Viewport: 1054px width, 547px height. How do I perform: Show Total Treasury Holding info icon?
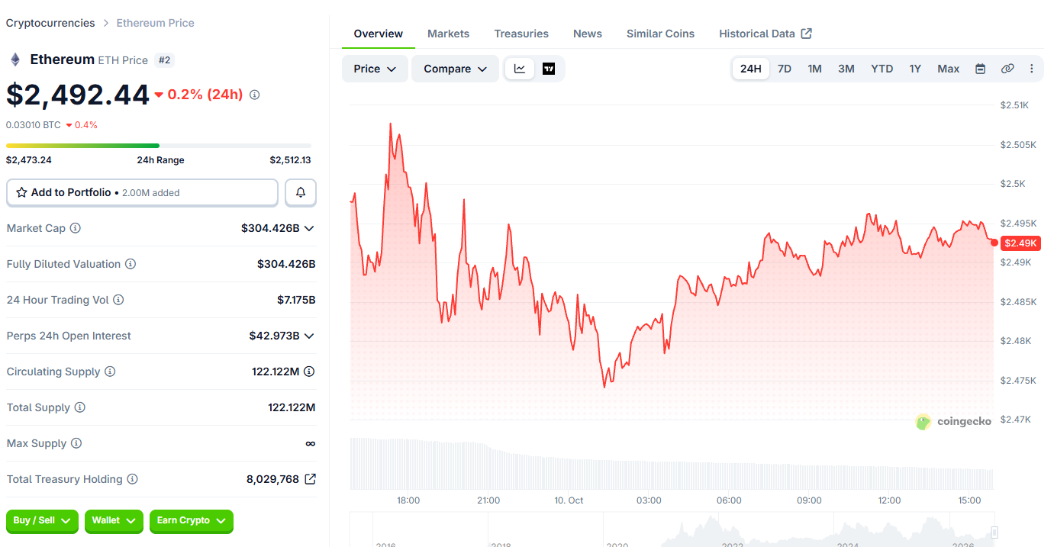(x=132, y=479)
